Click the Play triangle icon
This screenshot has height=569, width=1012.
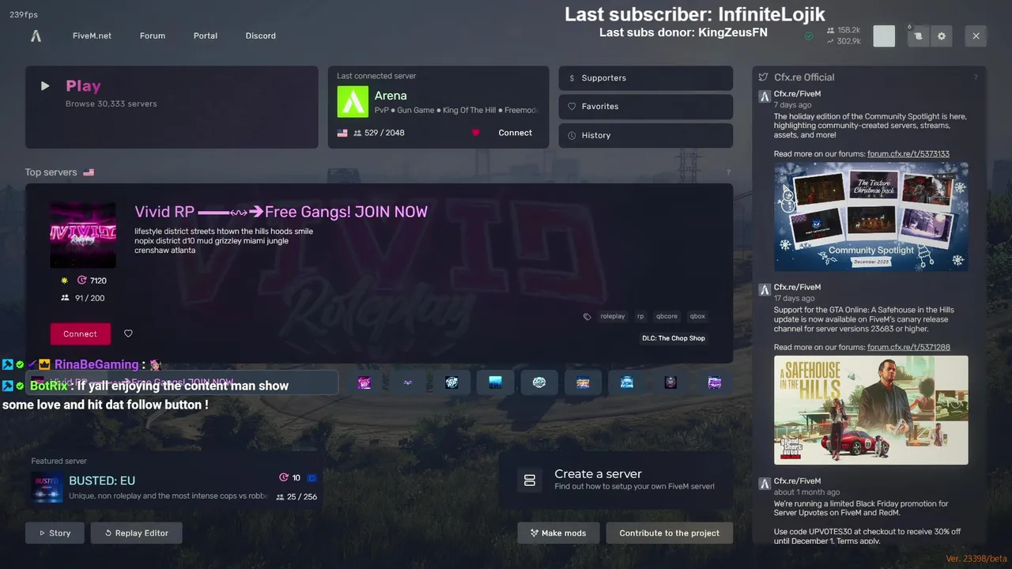(45, 86)
